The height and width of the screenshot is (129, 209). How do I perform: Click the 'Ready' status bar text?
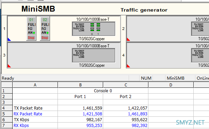click(8, 78)
